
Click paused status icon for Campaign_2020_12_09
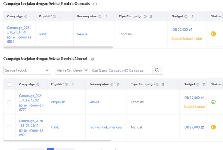(x=213, y=127)
